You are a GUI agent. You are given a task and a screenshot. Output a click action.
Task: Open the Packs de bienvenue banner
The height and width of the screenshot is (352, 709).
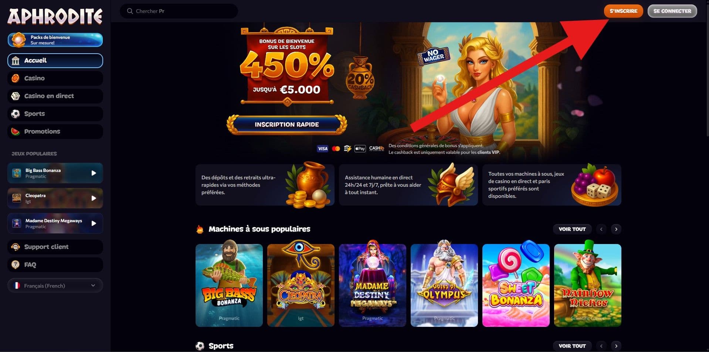click(55, 40)
